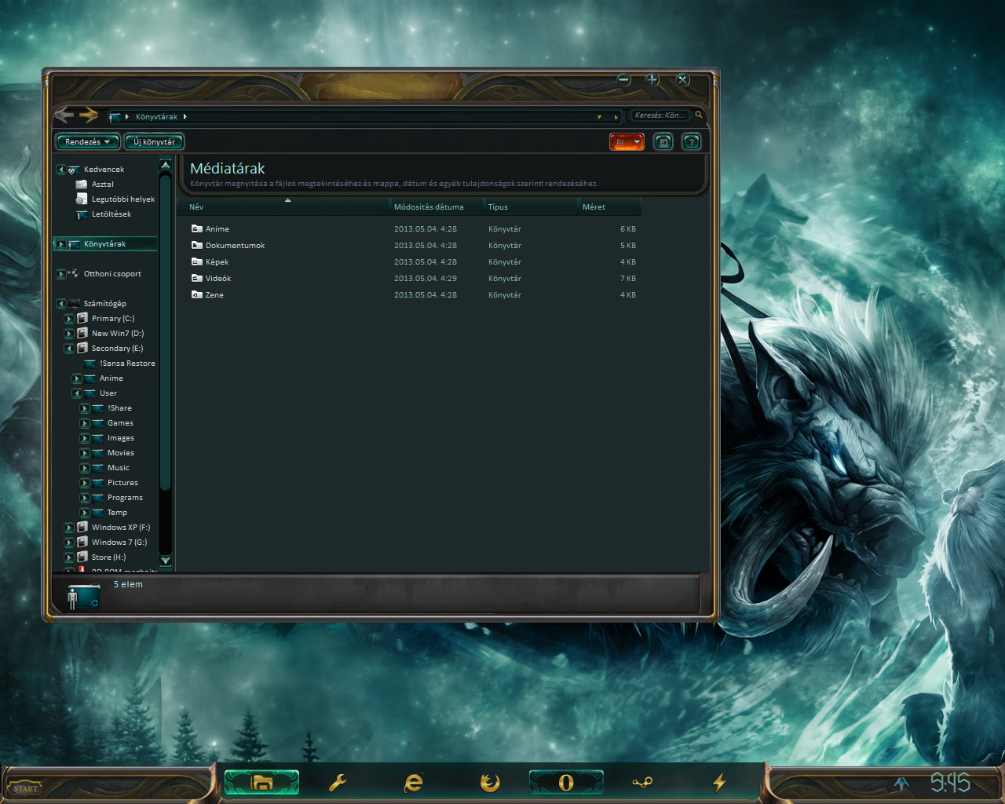Collapse the User folder node
Image resolution: width=1005 pixels, height=804 pixels.
click(77, 393)
